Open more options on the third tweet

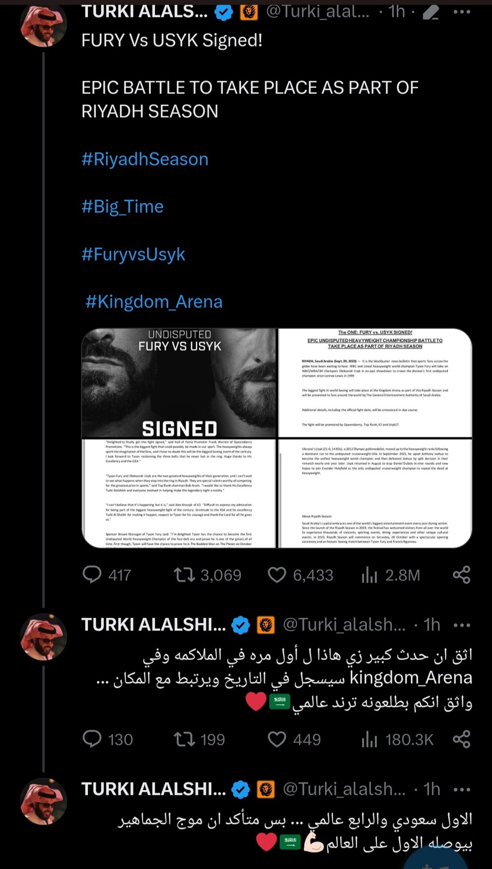(x=462, y=789)
